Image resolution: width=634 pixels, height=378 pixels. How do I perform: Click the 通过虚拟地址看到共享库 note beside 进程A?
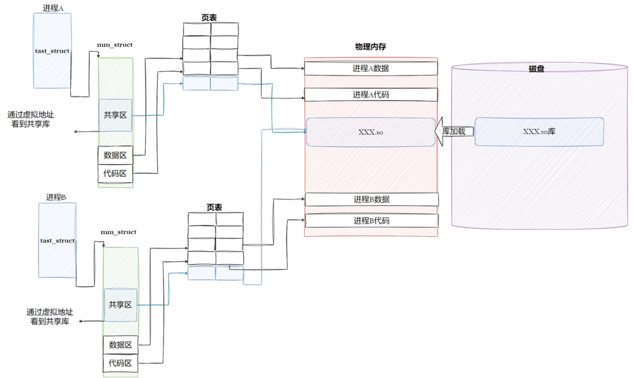pyautogui.click(x=30, y=119)
